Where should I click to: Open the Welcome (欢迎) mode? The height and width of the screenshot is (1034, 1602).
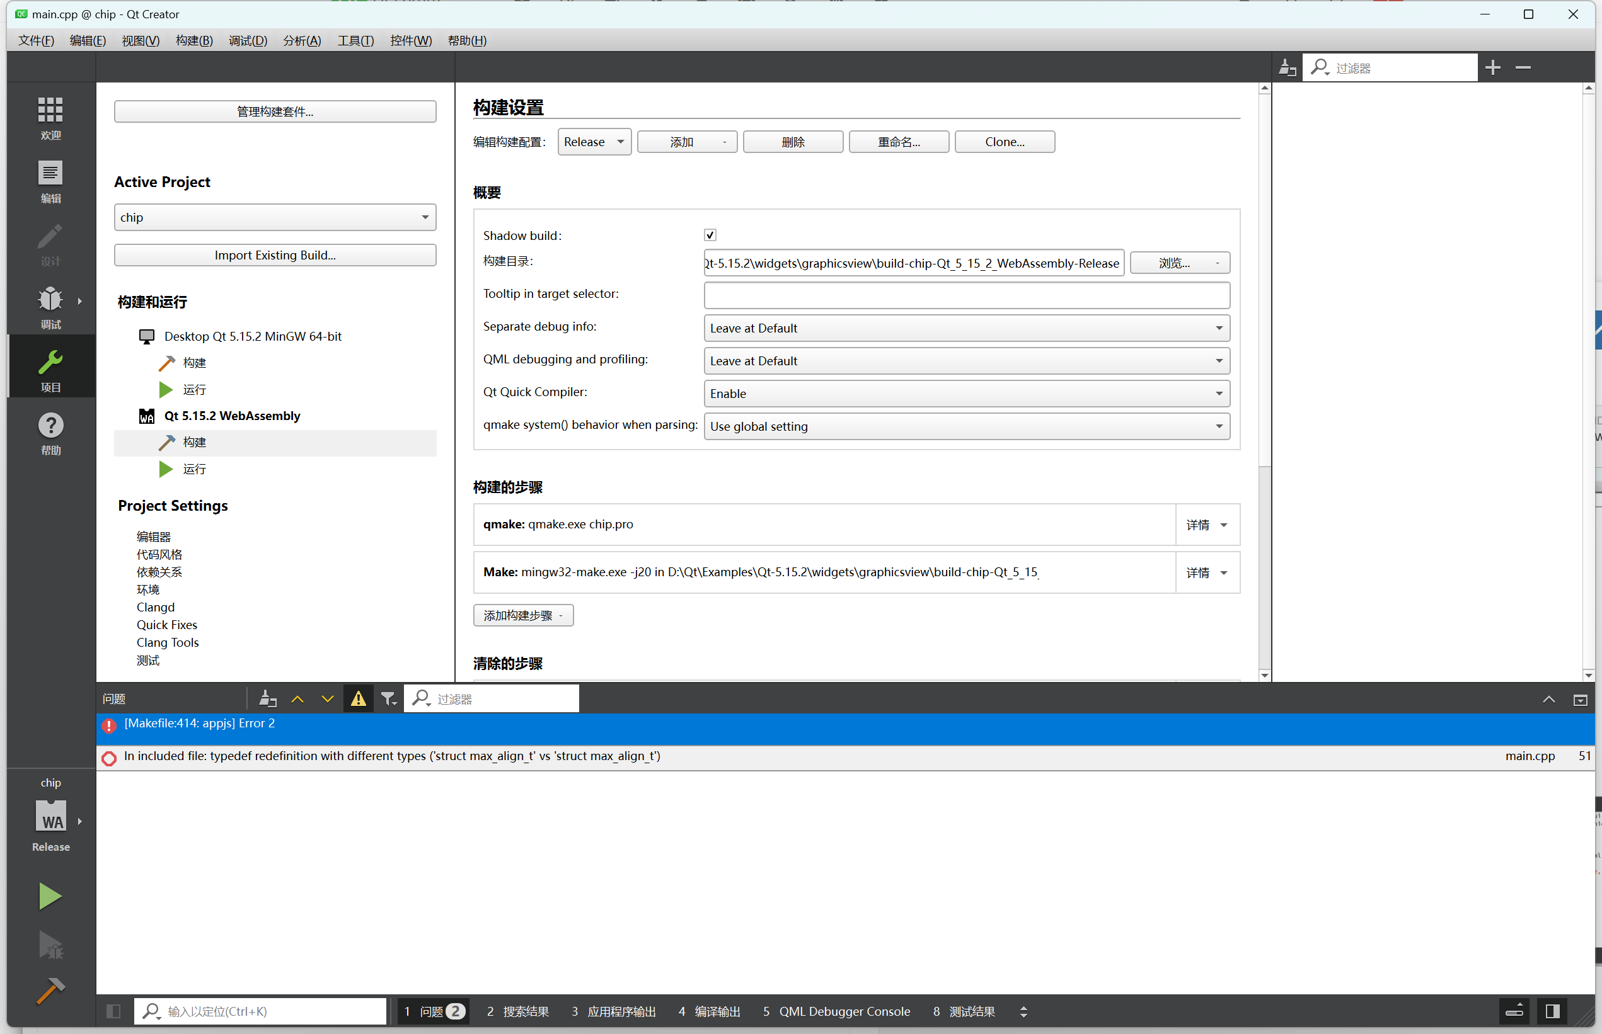coord(50,118)
